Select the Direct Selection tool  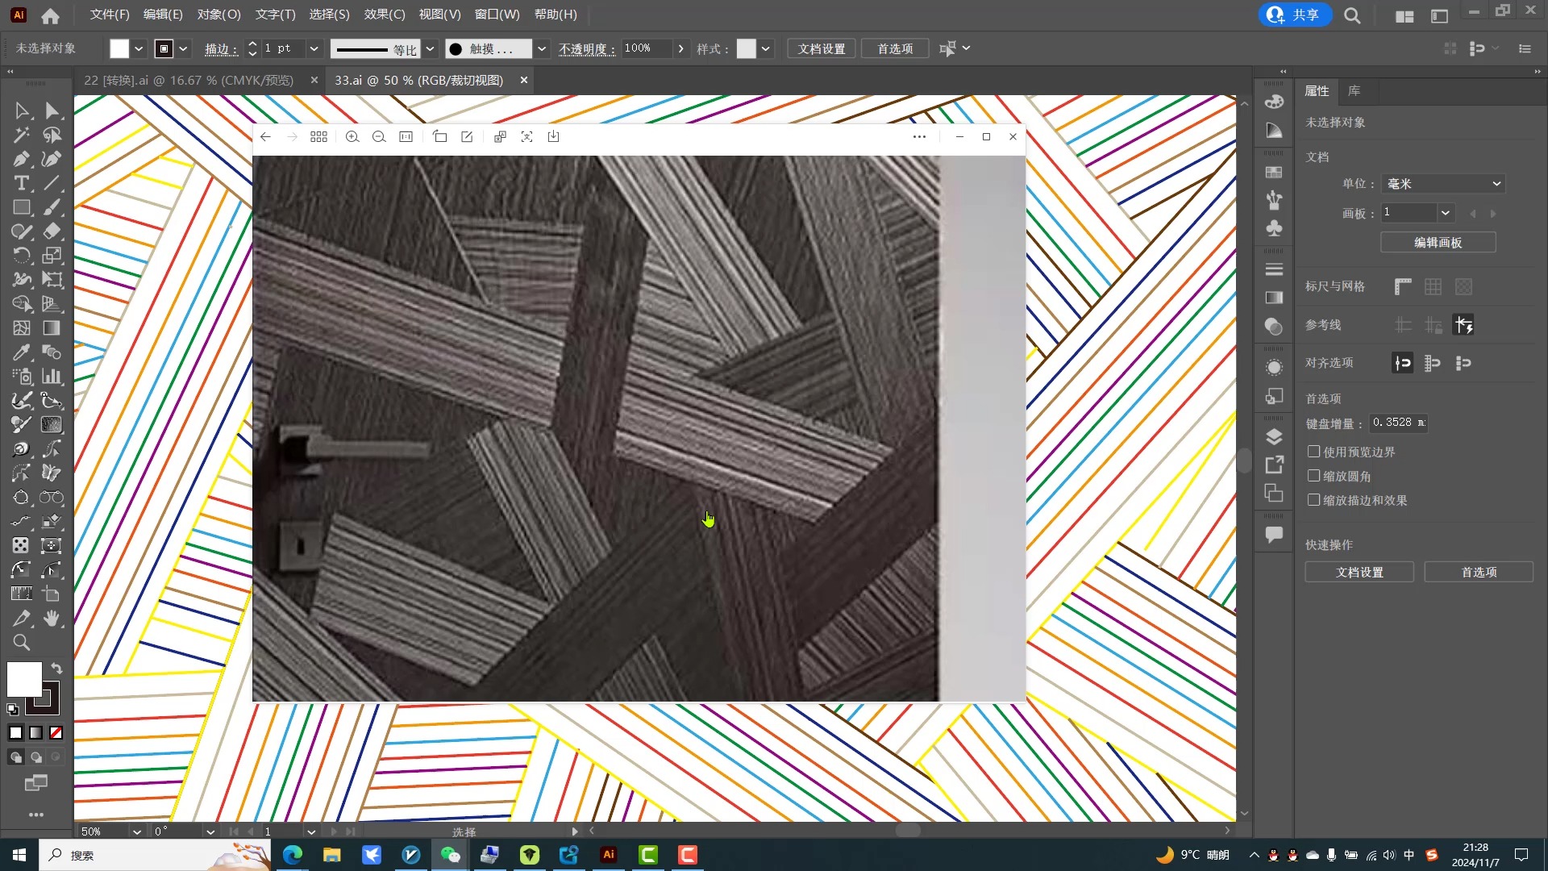52,110
